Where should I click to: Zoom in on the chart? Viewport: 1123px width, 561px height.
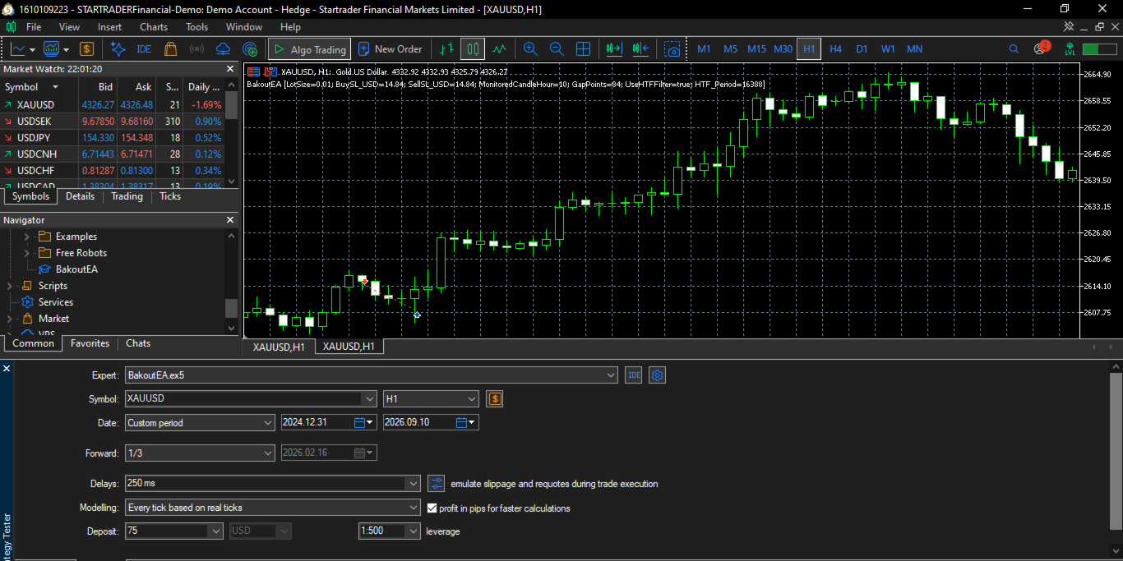click(530, 49)
